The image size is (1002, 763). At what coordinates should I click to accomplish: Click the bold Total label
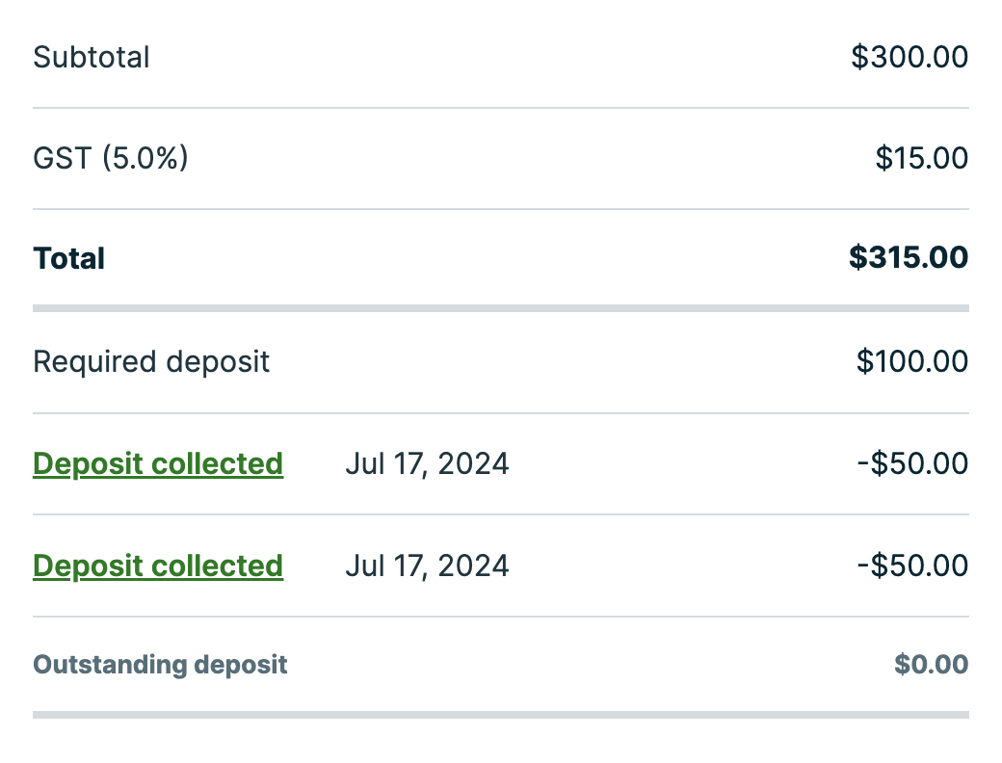coord(69,258)
